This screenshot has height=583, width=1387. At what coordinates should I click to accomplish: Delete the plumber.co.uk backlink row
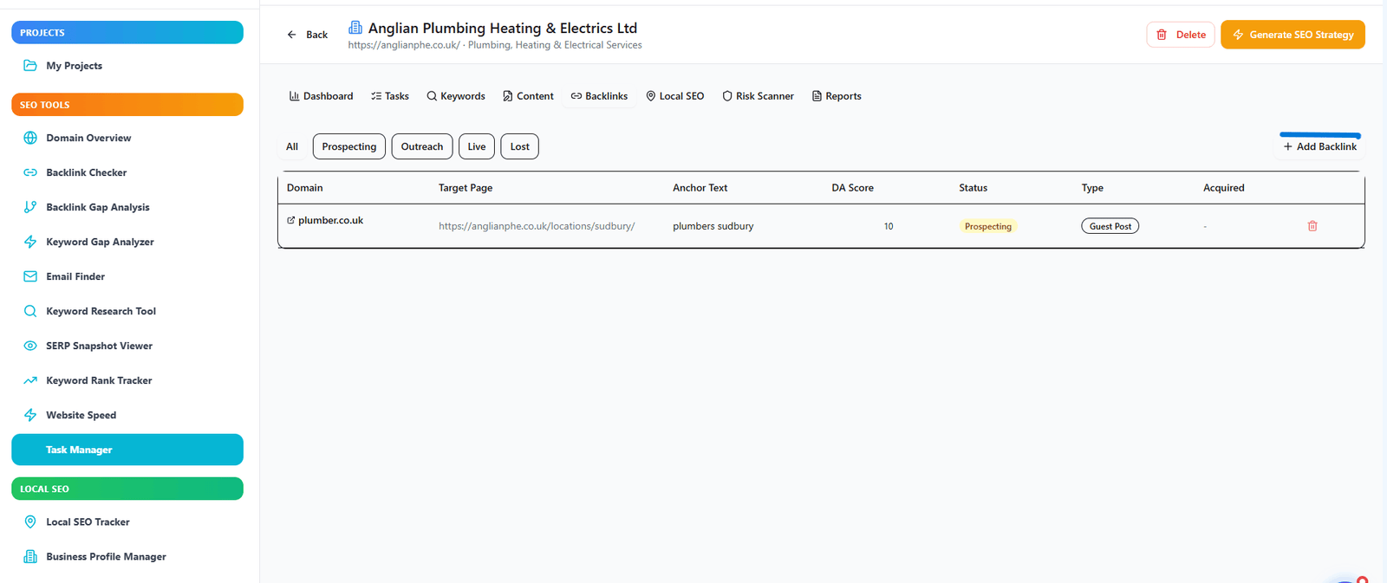point(1312,226)
